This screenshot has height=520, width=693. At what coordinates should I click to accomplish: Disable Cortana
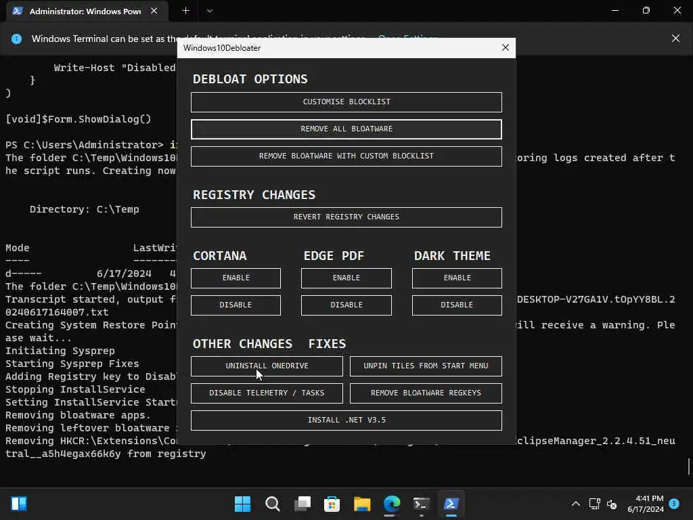click(x=236, y=305)
